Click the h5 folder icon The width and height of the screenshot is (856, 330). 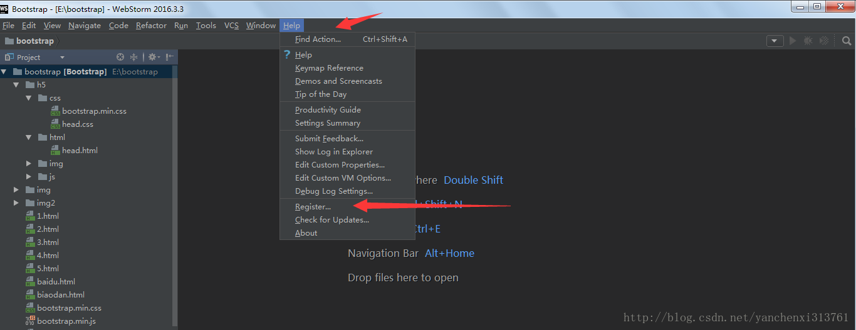point(30,84)
